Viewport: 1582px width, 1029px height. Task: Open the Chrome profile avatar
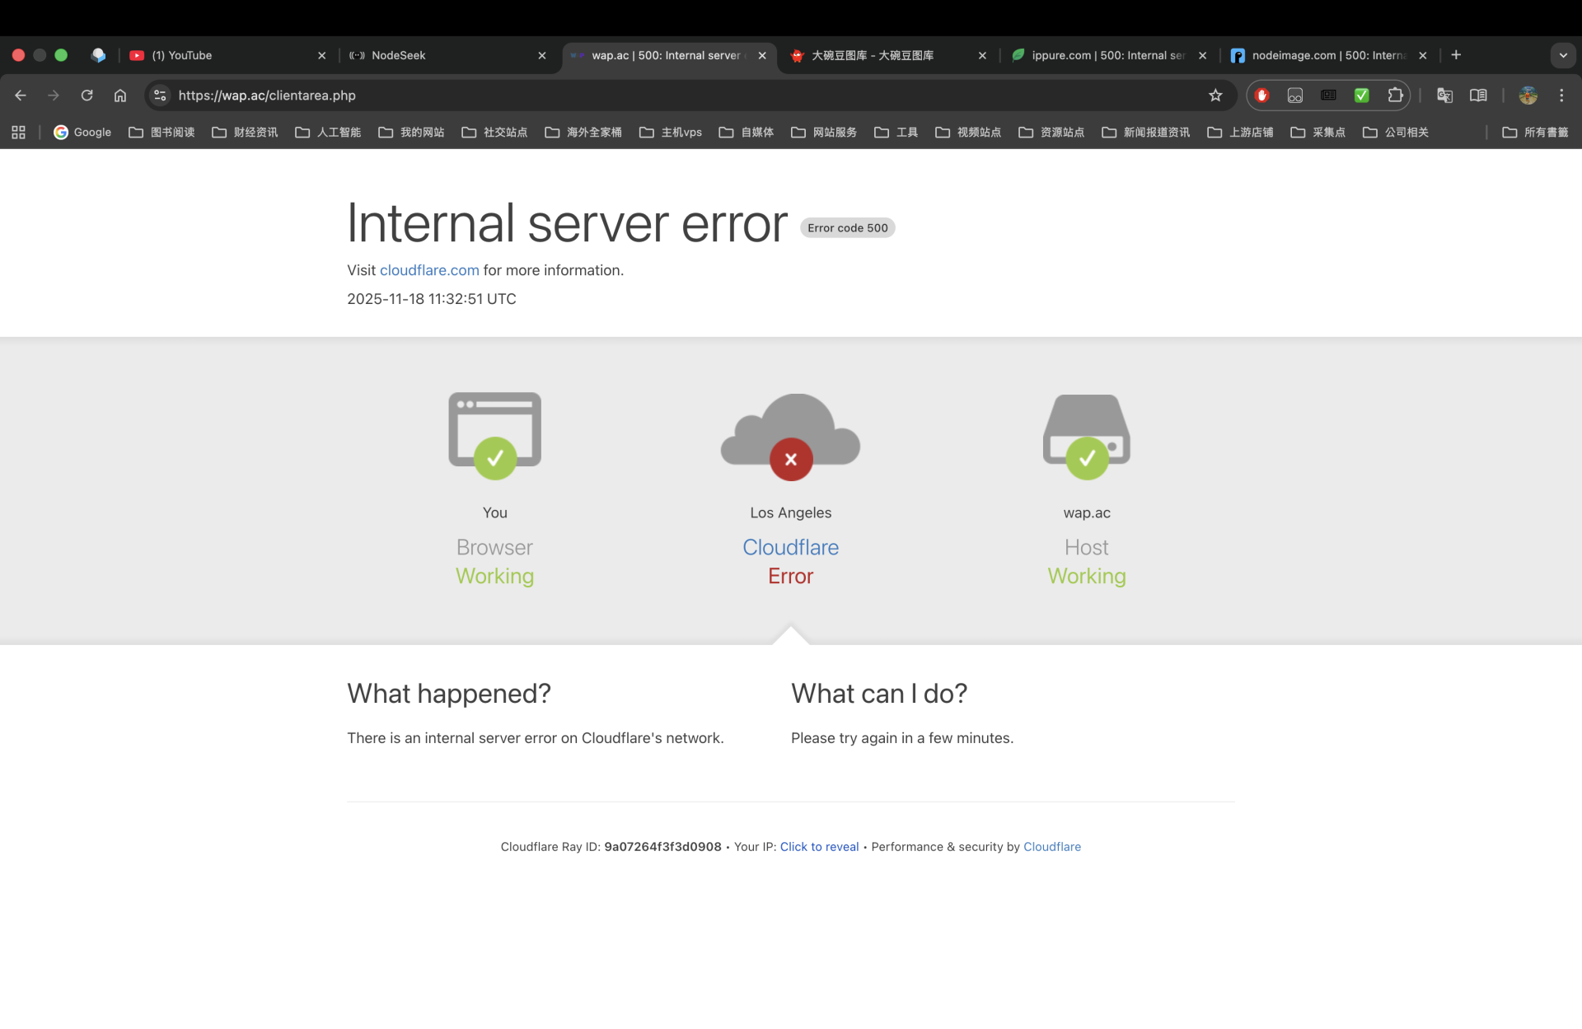(x=1528, y=96)
